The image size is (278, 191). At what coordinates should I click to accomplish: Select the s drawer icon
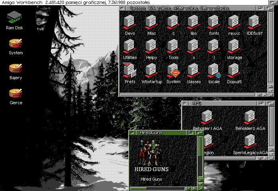tap(193, 49)
